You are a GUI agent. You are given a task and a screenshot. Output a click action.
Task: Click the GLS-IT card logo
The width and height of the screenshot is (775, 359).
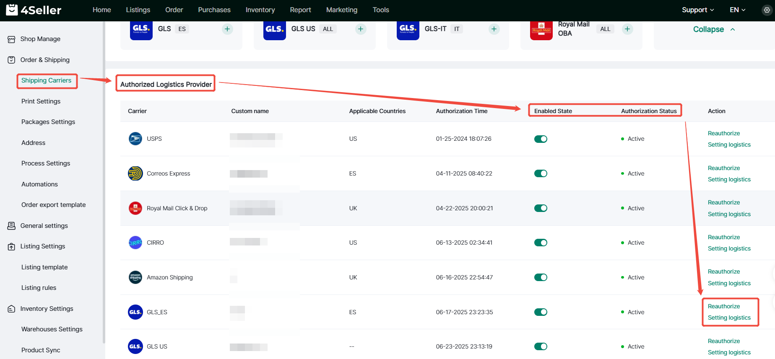pos(408,30)
